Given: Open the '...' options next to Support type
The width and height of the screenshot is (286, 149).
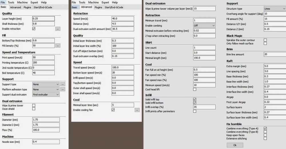Looking at the screenshot, I should click(x=63, y=84).
